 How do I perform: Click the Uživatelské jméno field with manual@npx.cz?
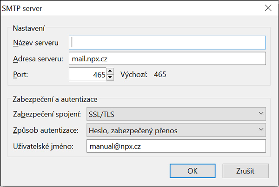coord(176,146)
